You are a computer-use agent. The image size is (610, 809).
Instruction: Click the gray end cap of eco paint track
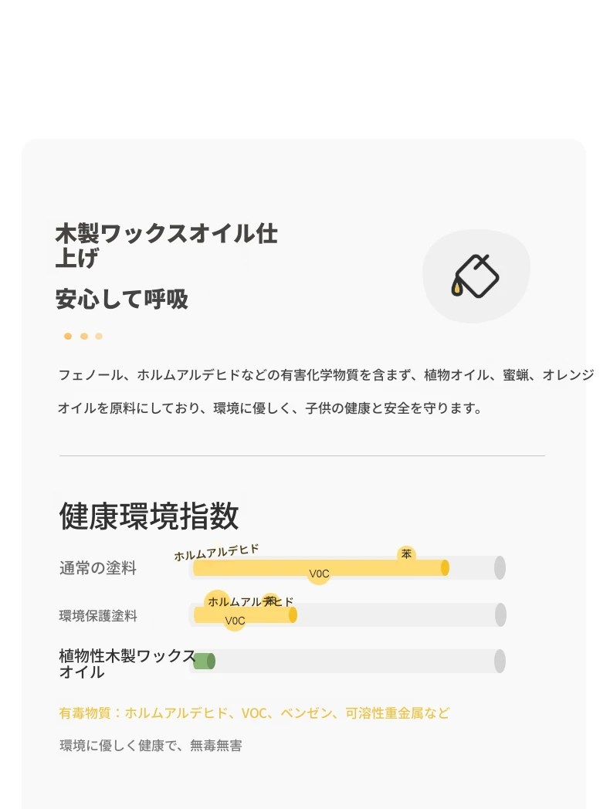click(500, 615)
